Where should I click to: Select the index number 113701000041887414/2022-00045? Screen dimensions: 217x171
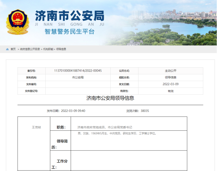[78, 71]
